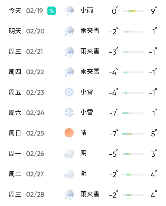Click the temperature range bar for 02/25

tap(133, 133)
